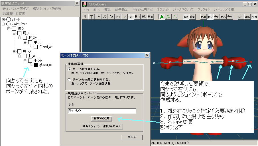Activate the IKT toolbar button
This screenshot has width=258, height=146.
click(x=118, y=17)
